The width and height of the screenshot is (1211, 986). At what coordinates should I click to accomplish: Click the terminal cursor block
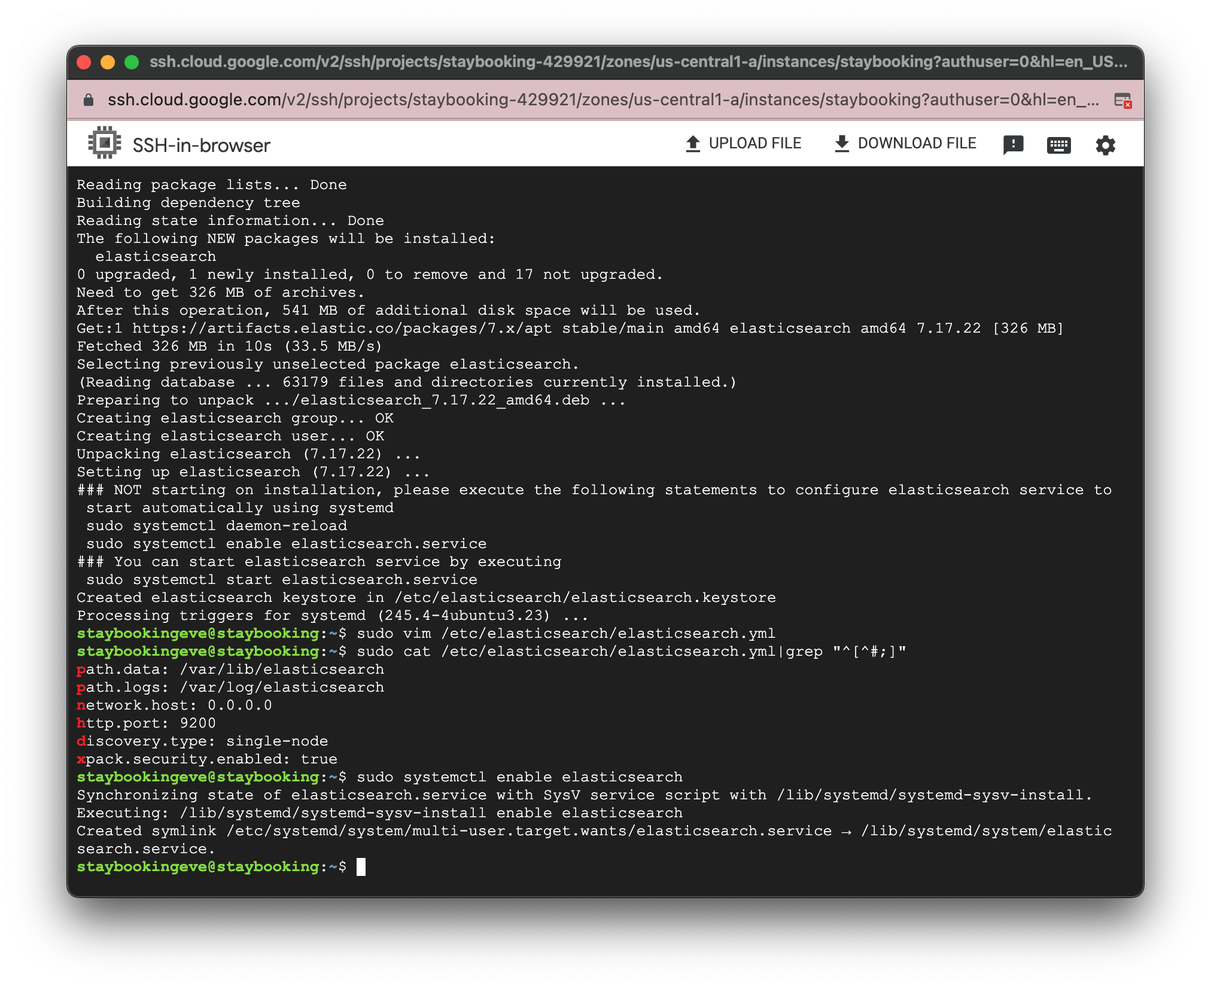(x=362, y=868)
